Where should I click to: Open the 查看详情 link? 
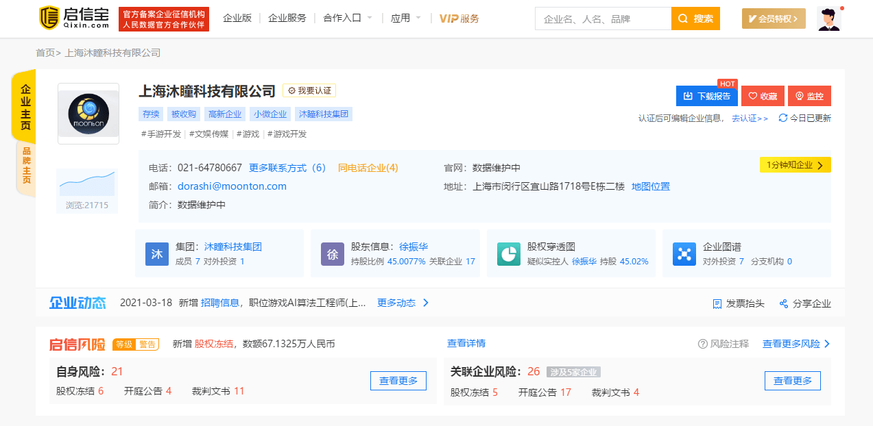tap(466, 343)
